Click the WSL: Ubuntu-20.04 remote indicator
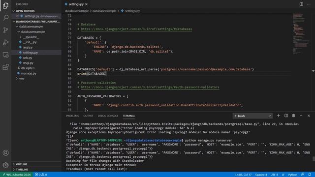The image size is (315, 177). click(16, 175)
